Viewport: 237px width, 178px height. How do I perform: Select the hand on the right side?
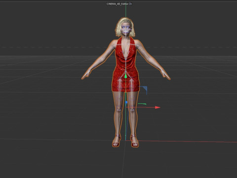(165, 75)
